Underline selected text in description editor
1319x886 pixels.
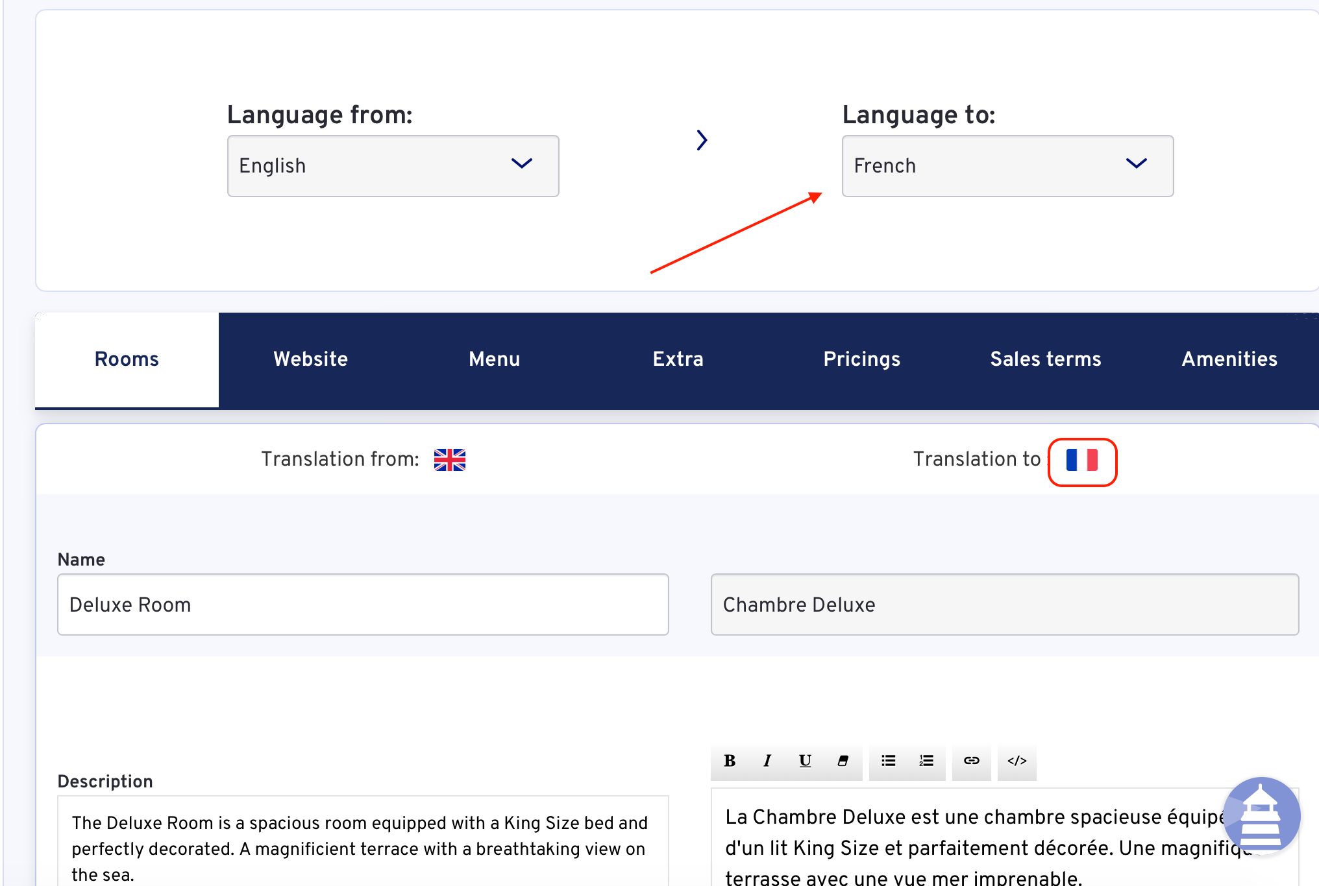pos(805,761)
